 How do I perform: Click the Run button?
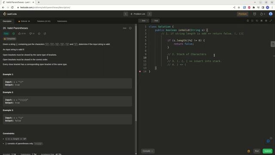257,151
